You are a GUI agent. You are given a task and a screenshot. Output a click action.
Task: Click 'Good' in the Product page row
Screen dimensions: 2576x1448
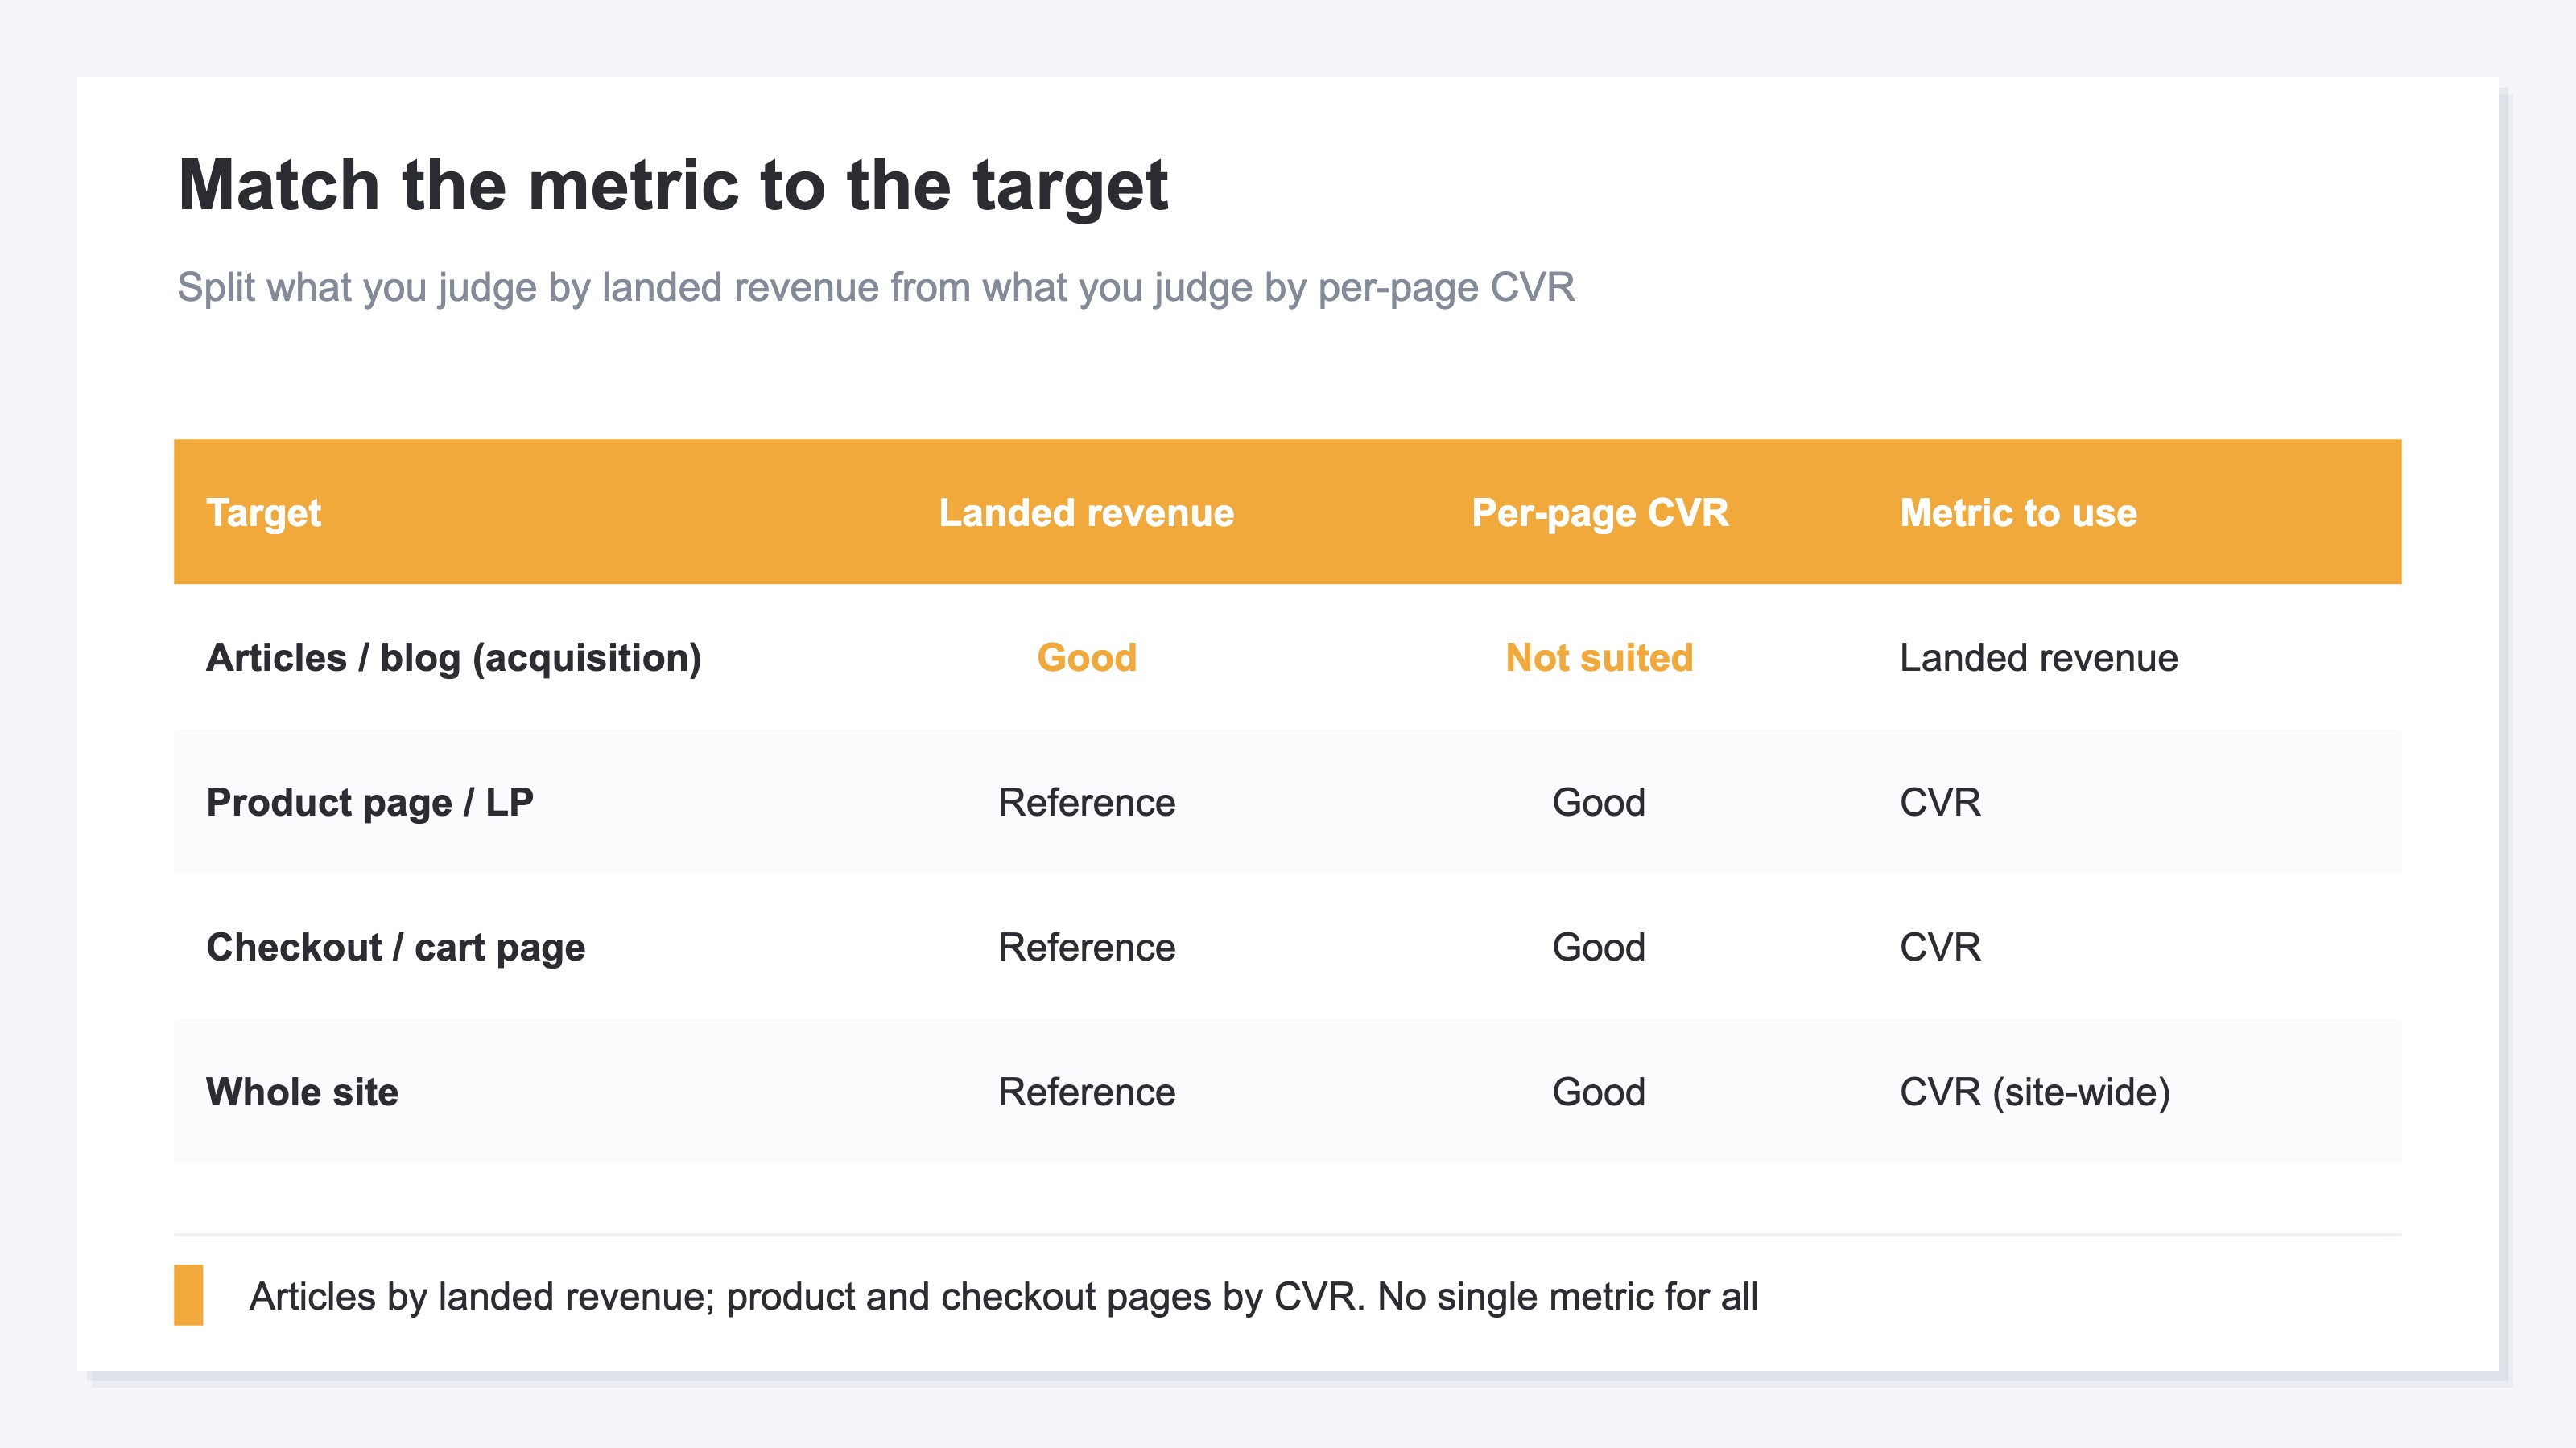[x=1599, y=803]
